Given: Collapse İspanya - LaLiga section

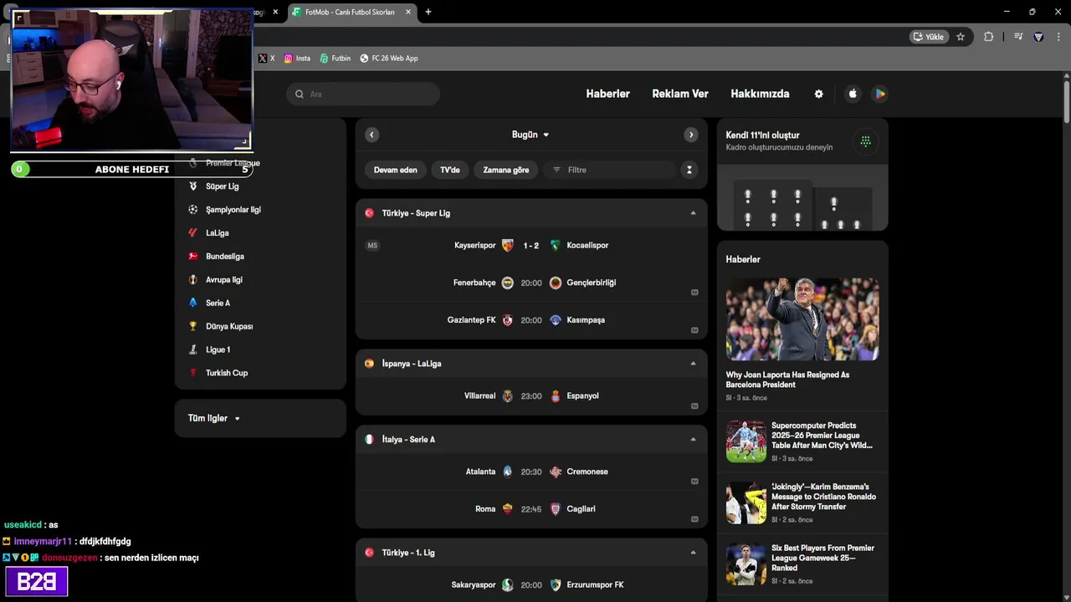Looking at the screenshot, I should coord(693,364).
